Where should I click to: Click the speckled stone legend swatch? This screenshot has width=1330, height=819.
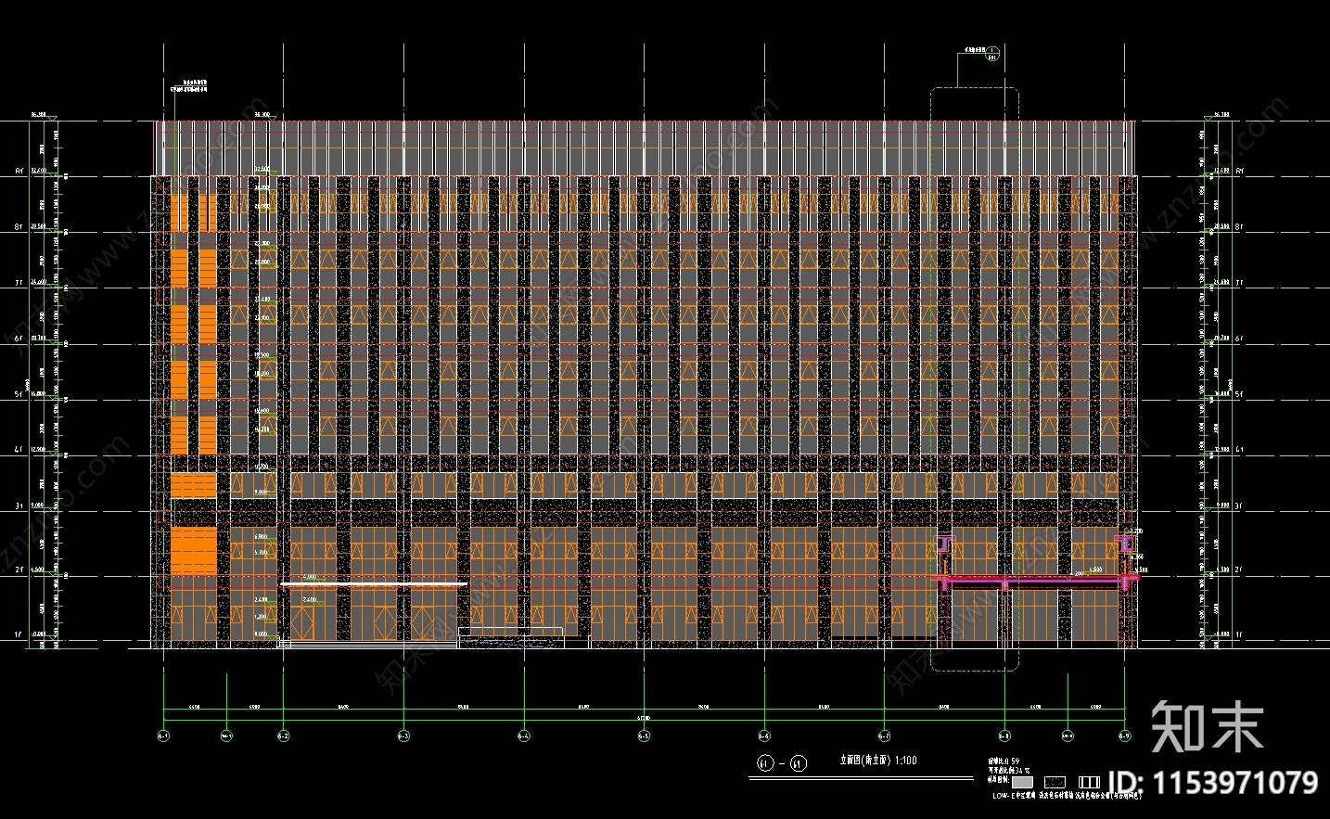tap(1055, 782)
